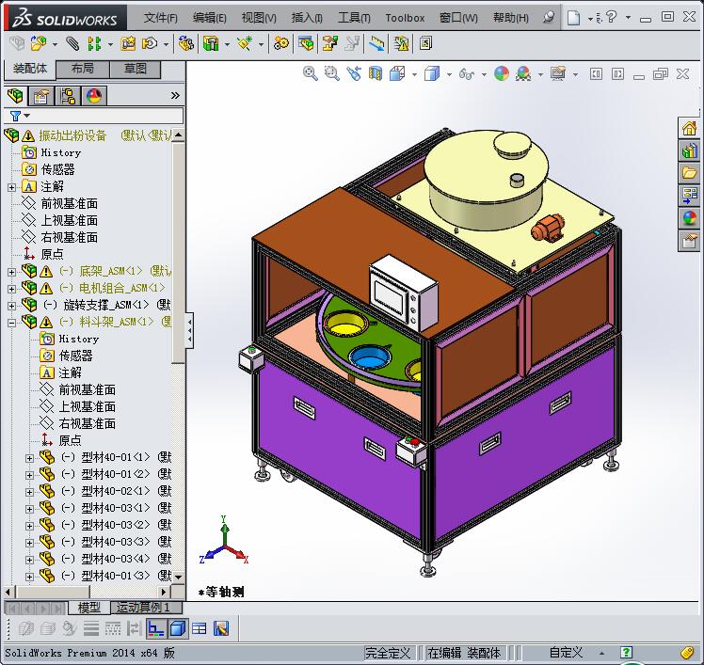Click the View Orientation icon
Viewport: 704px width, 665px height.
click(397, 73)
